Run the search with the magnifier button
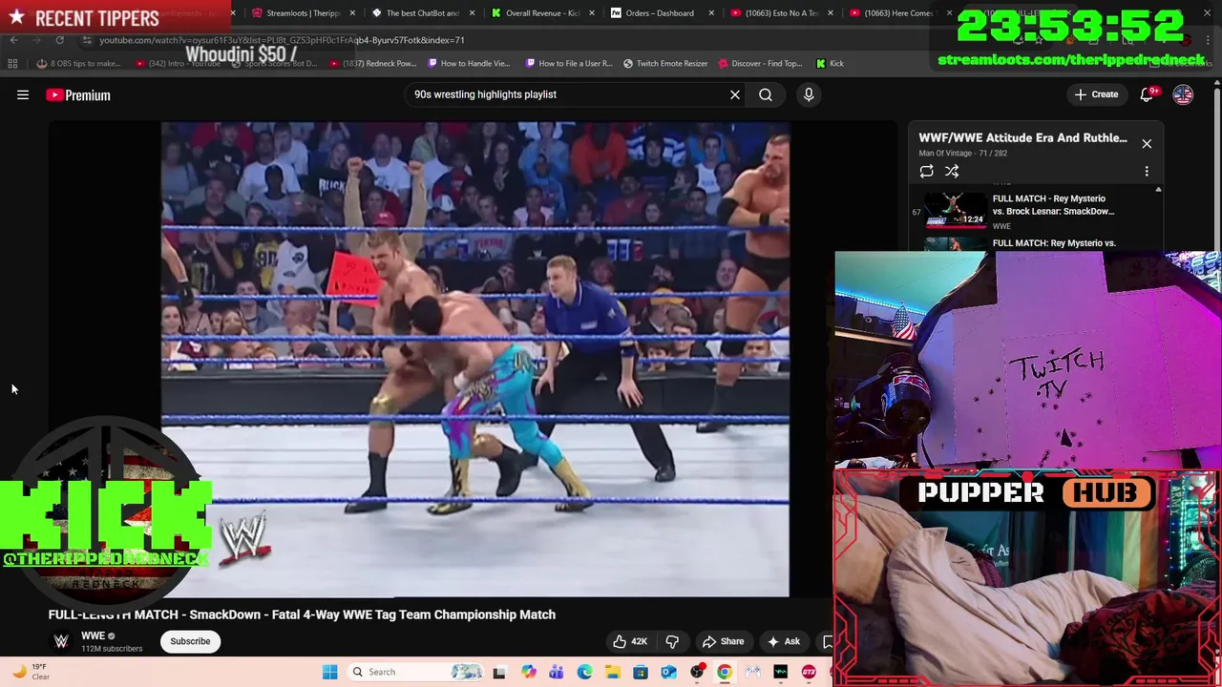 [766, 94]
